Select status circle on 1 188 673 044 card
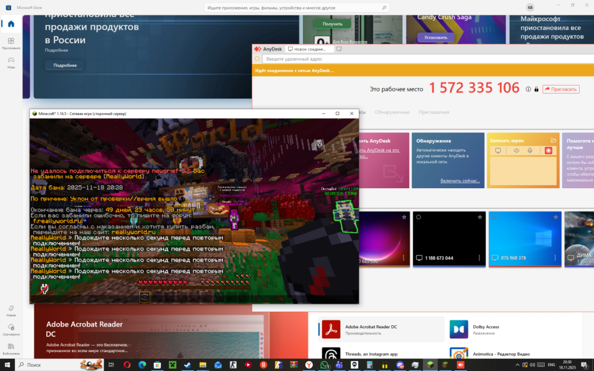Image resolution: width=594 pixels, height=371 pixels. pos(419,217)
